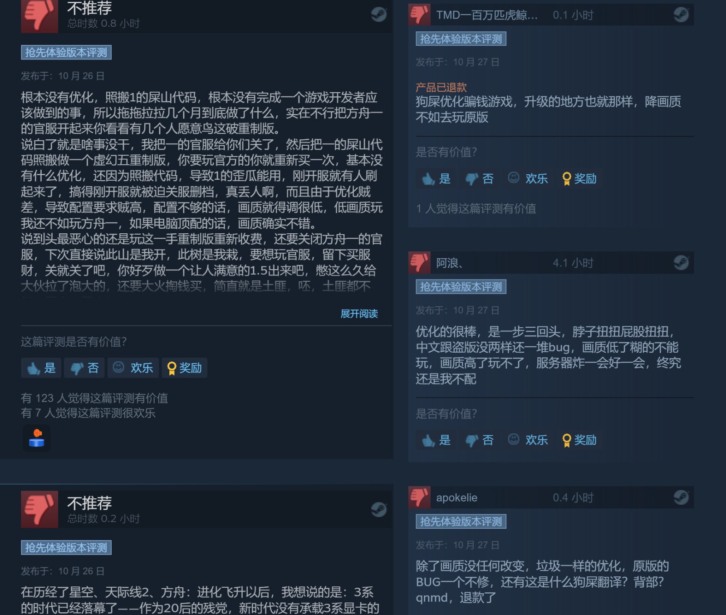Viewport: 726px width, 615px height.
Task: Click the Steam icon in apokelie's review header
Action: [x=681, y=497]
